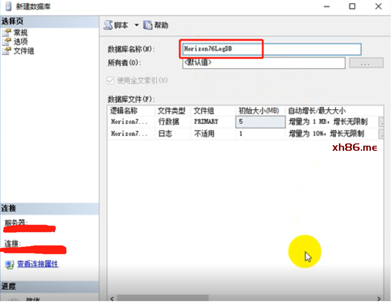391x302 pixels.
Task: Open autogrowth settings for the 行数据 file
Action: tap(381, 122)
